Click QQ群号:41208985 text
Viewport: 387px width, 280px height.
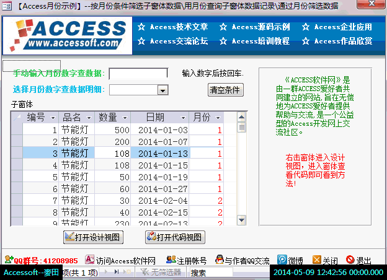pyautogui.click(x=46, y=261)
